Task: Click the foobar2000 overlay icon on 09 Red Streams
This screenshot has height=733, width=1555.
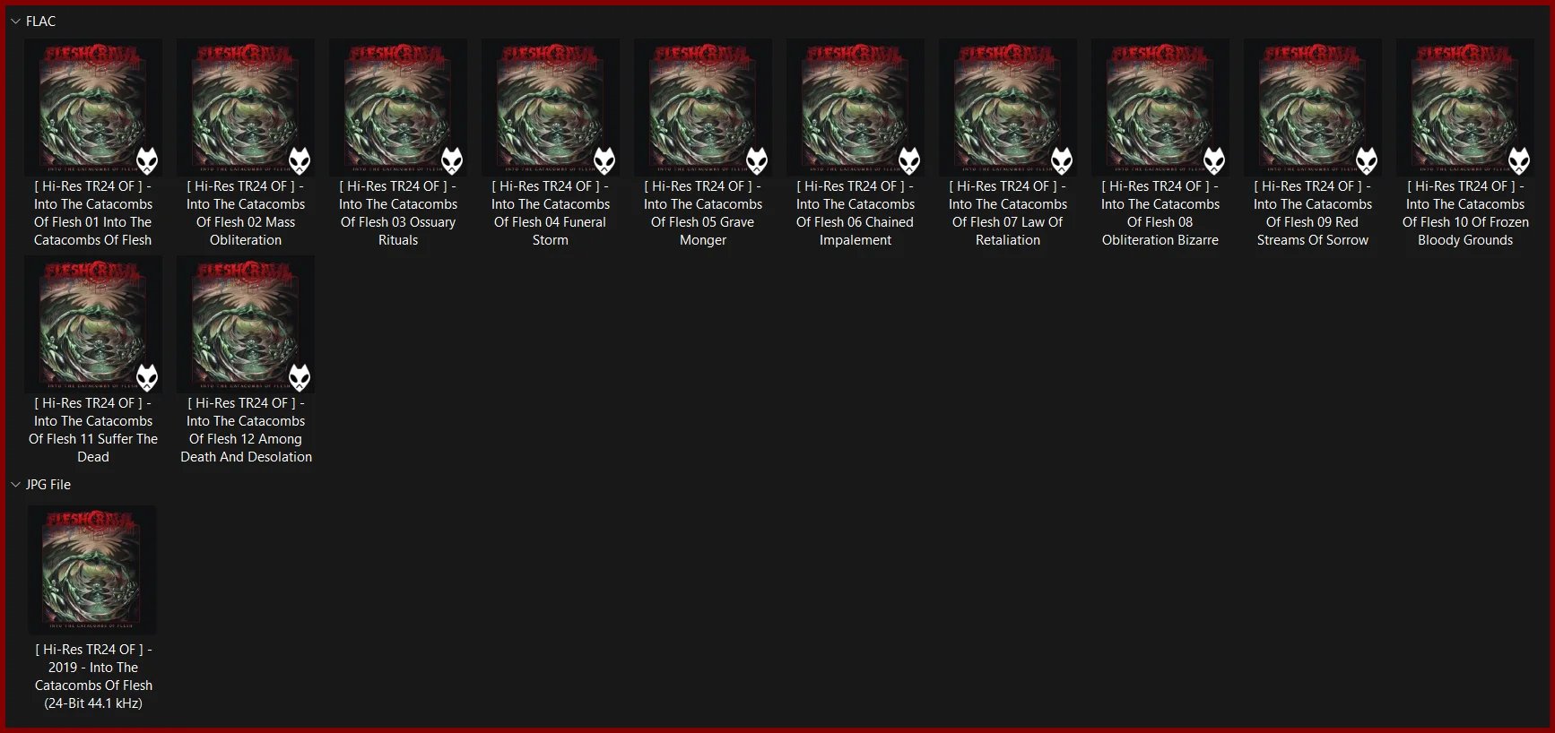Action: tap(1367, 160)
